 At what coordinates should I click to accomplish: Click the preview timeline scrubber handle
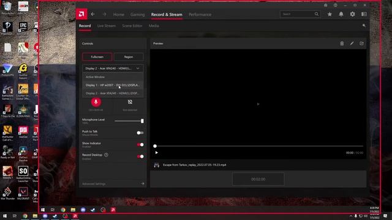(155, 146)
